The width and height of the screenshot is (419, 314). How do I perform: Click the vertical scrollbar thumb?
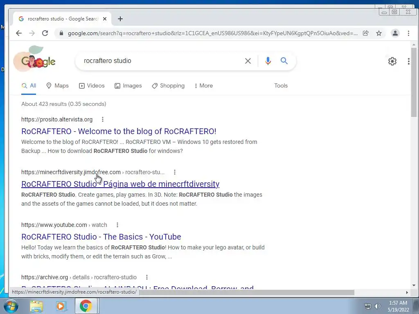414,82
